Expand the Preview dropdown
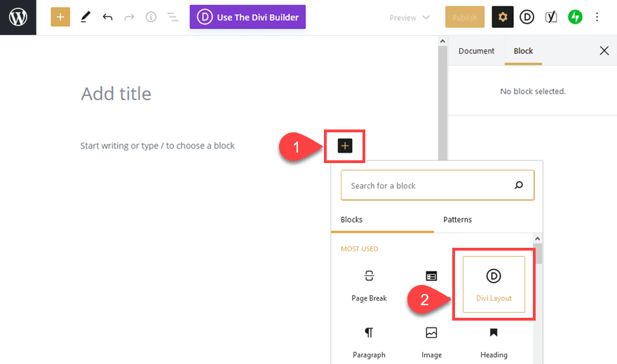Viewport: 617px width, 364px height. [409, 17]
